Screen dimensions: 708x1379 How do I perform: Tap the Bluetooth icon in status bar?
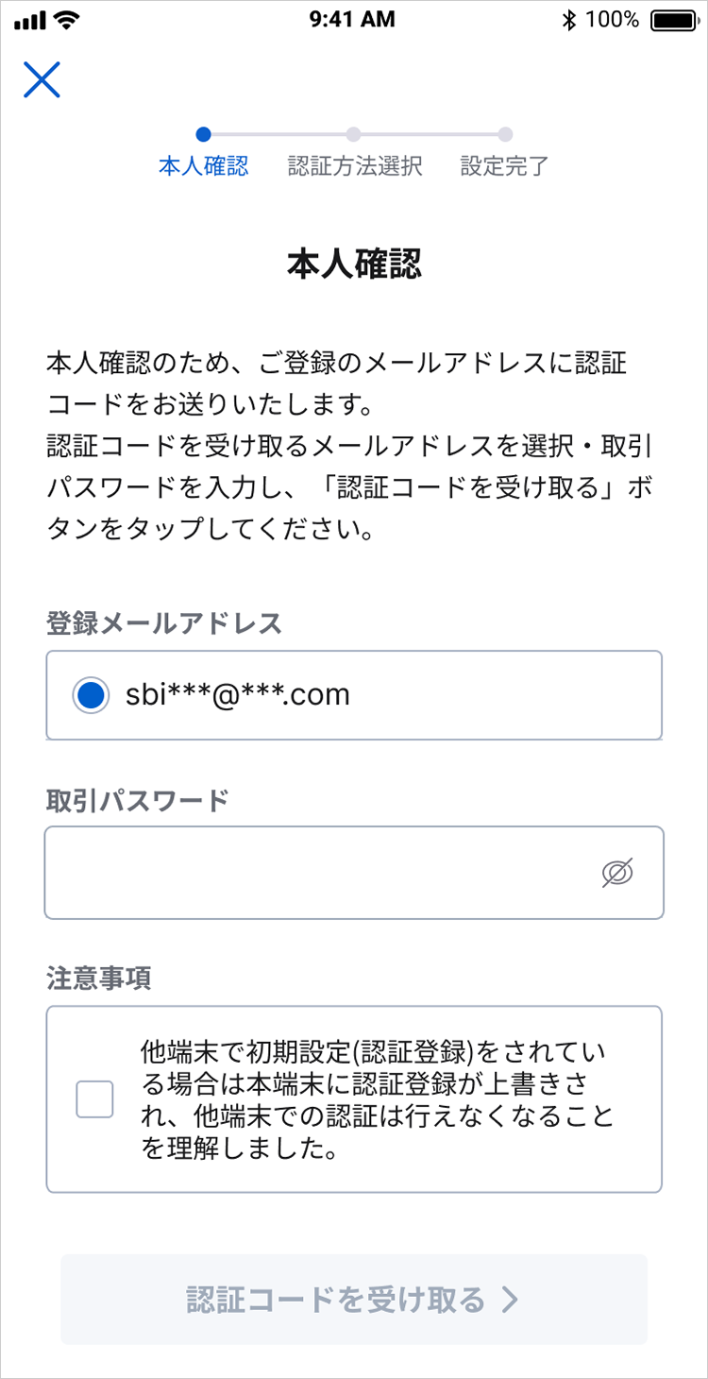point(568,20)
